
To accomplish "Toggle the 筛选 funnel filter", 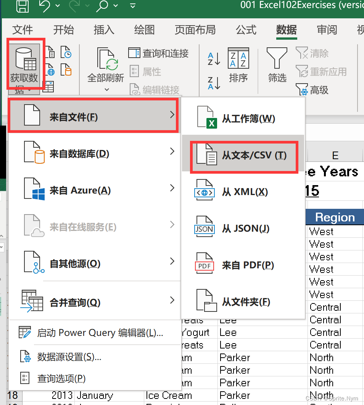I will 277,65.
